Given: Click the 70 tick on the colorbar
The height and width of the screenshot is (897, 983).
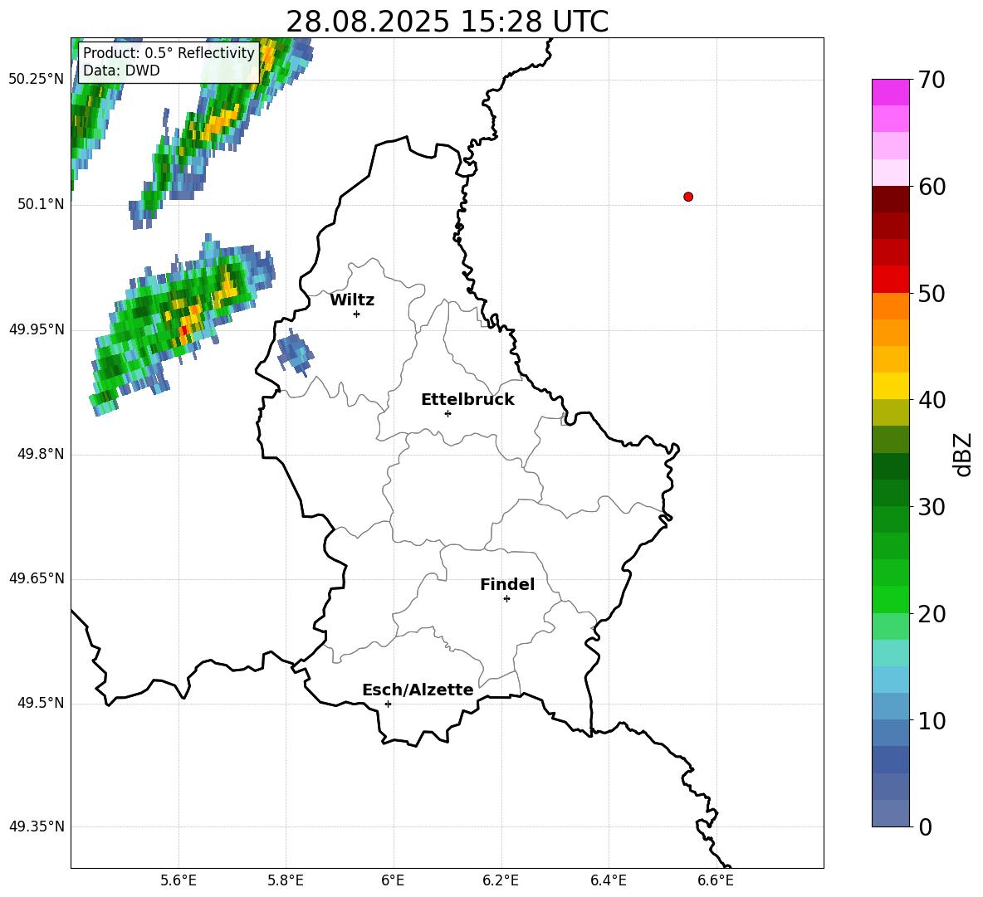Looking at the screenshot, I should 932,80.
